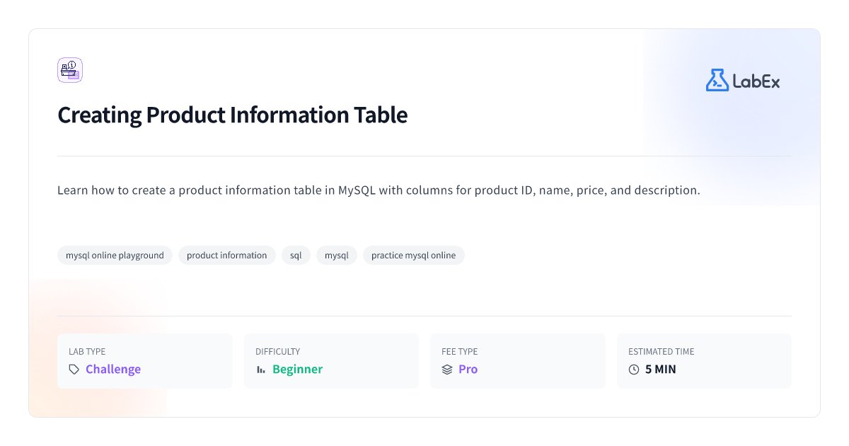
Task: Click the LAB TYPE info card
Action: pyautogui.click(x=145, y=360)
